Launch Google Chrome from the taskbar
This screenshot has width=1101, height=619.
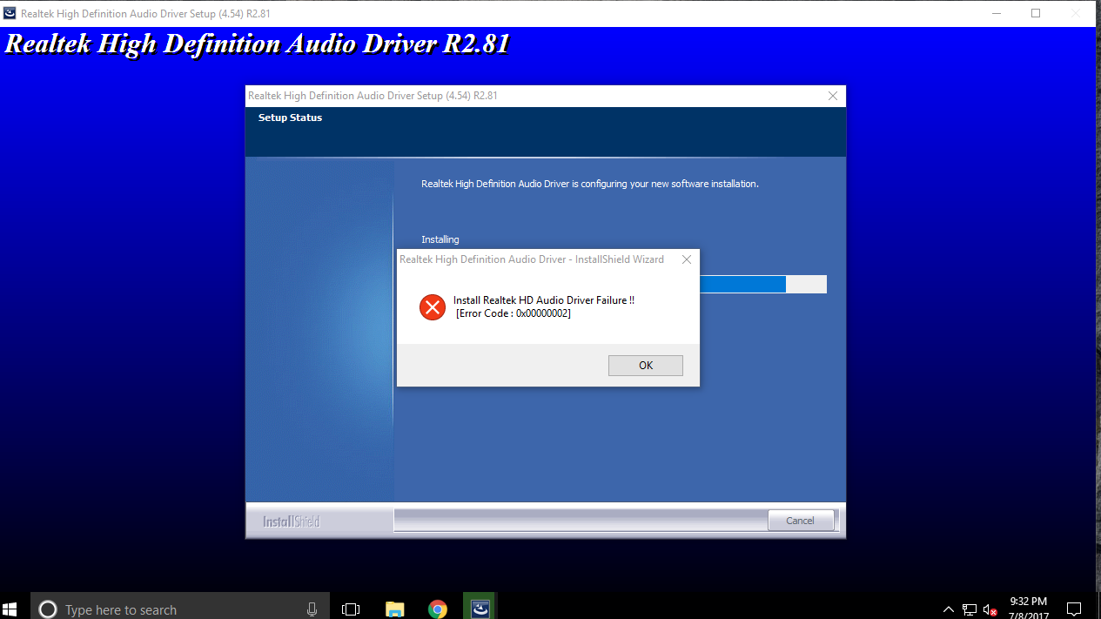pos(437,609)
